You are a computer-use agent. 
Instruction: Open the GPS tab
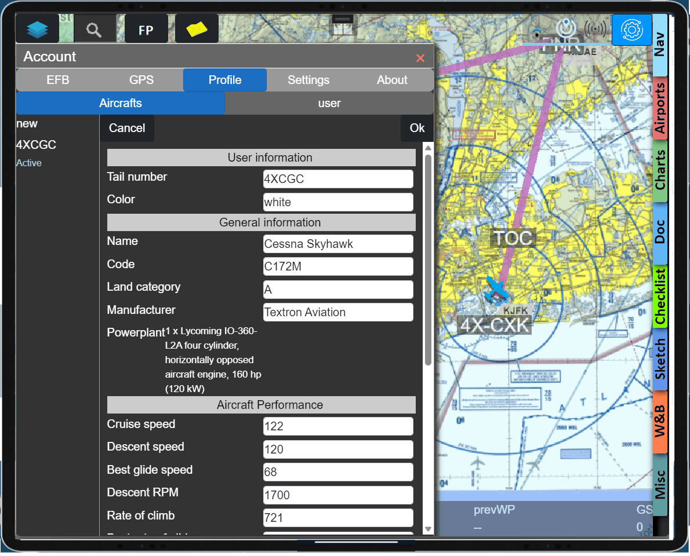[141, 80]
